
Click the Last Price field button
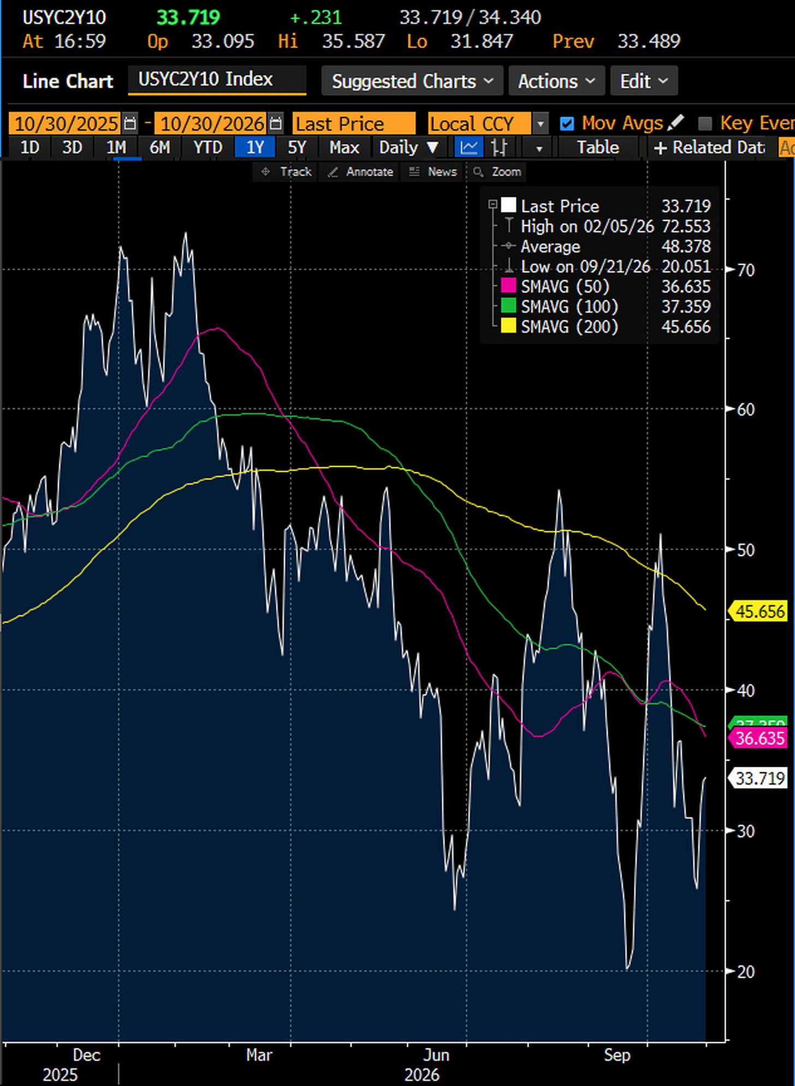click(x=354, y=123)
